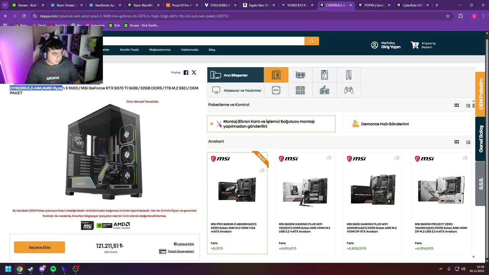Open volume control in system tray
This screenshot has height=275, width=489.
(463, 269)
